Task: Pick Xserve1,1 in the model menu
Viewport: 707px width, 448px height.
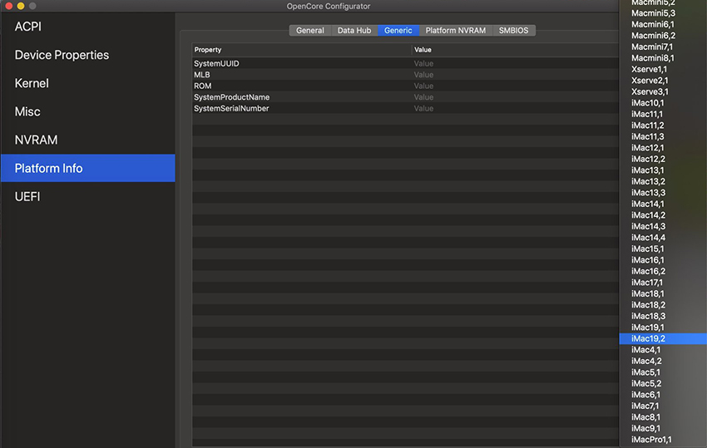Action: tap(663, 70)
